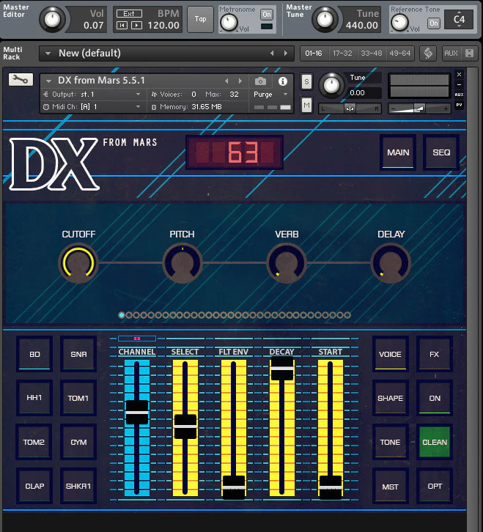This screenshot has width=483, height=532.
Task: Click the FLT ENV fader handle
Action: 234,487
